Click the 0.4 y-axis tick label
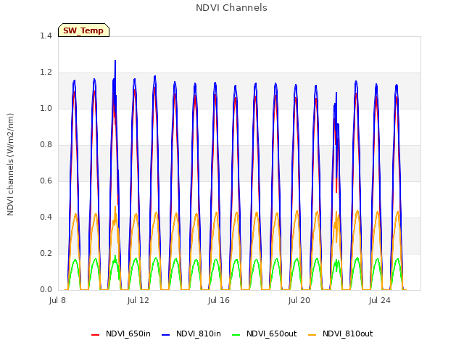The image size is (464, 348). point(46,217)
